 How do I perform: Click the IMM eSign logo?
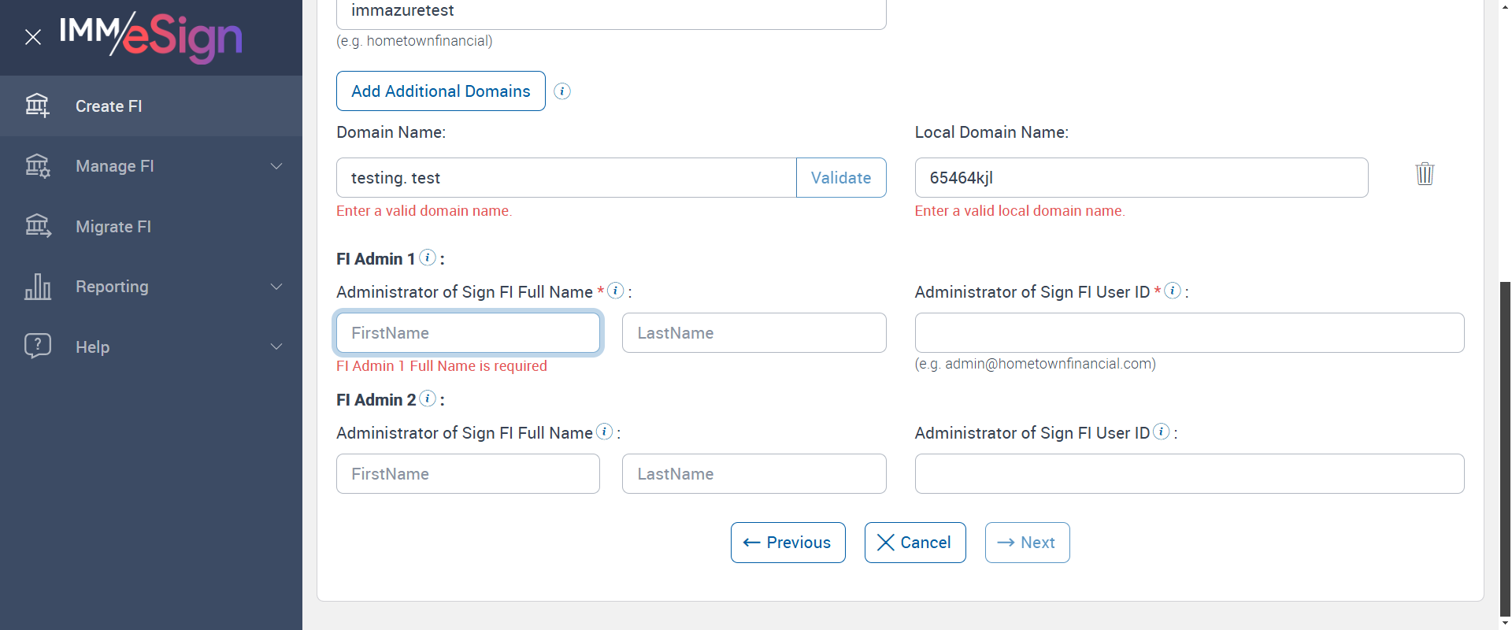point(151,36)
